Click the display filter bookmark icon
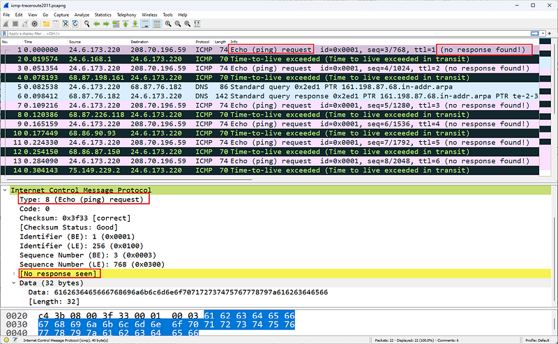The width and height of the screenshot is (558, 344). [x=4, y=33]
